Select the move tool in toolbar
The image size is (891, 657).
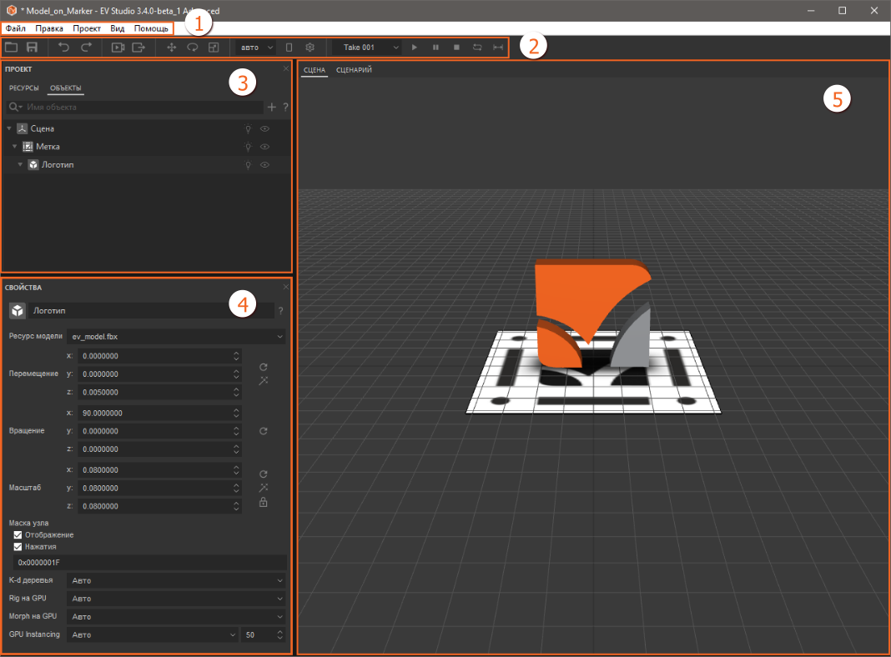[172, 48]
